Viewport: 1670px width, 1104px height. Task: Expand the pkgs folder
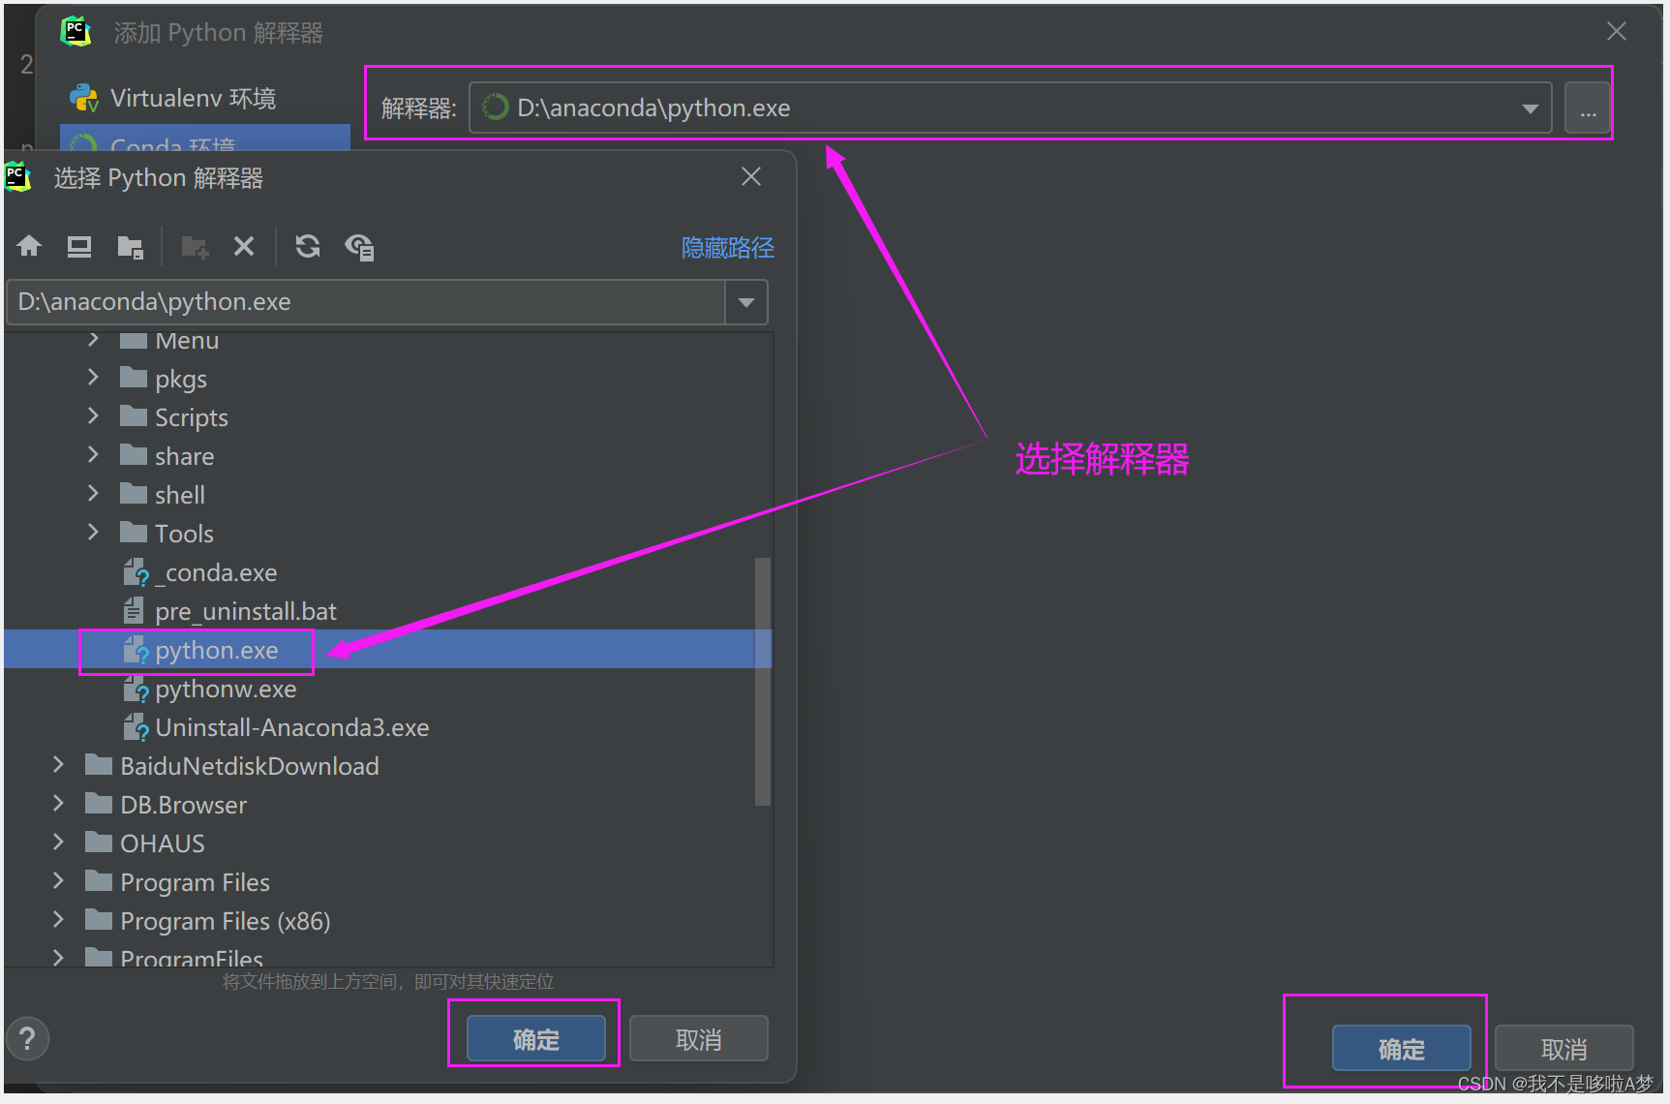(x=93, y=377)
